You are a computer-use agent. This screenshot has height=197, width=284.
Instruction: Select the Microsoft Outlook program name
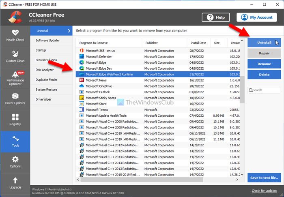pyautogui.click(x=98, y=92)
